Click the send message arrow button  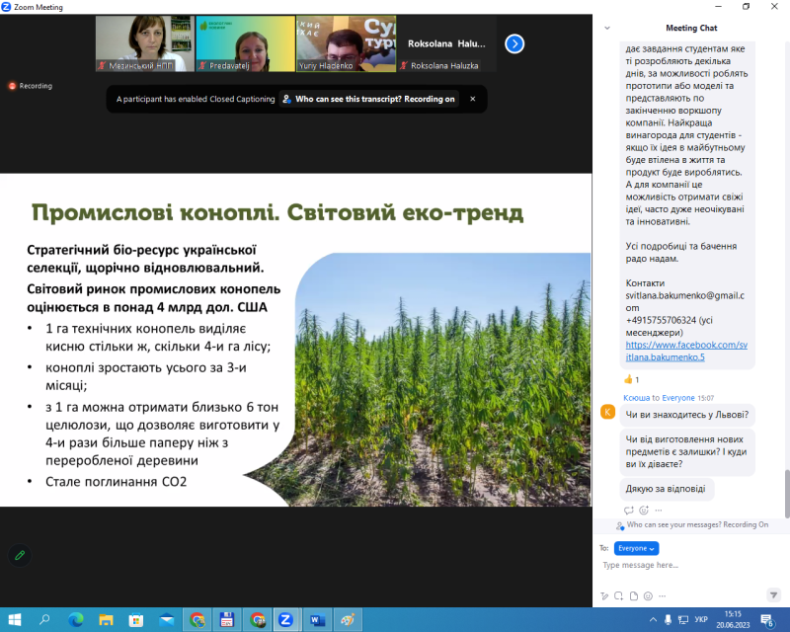[773, 595]
